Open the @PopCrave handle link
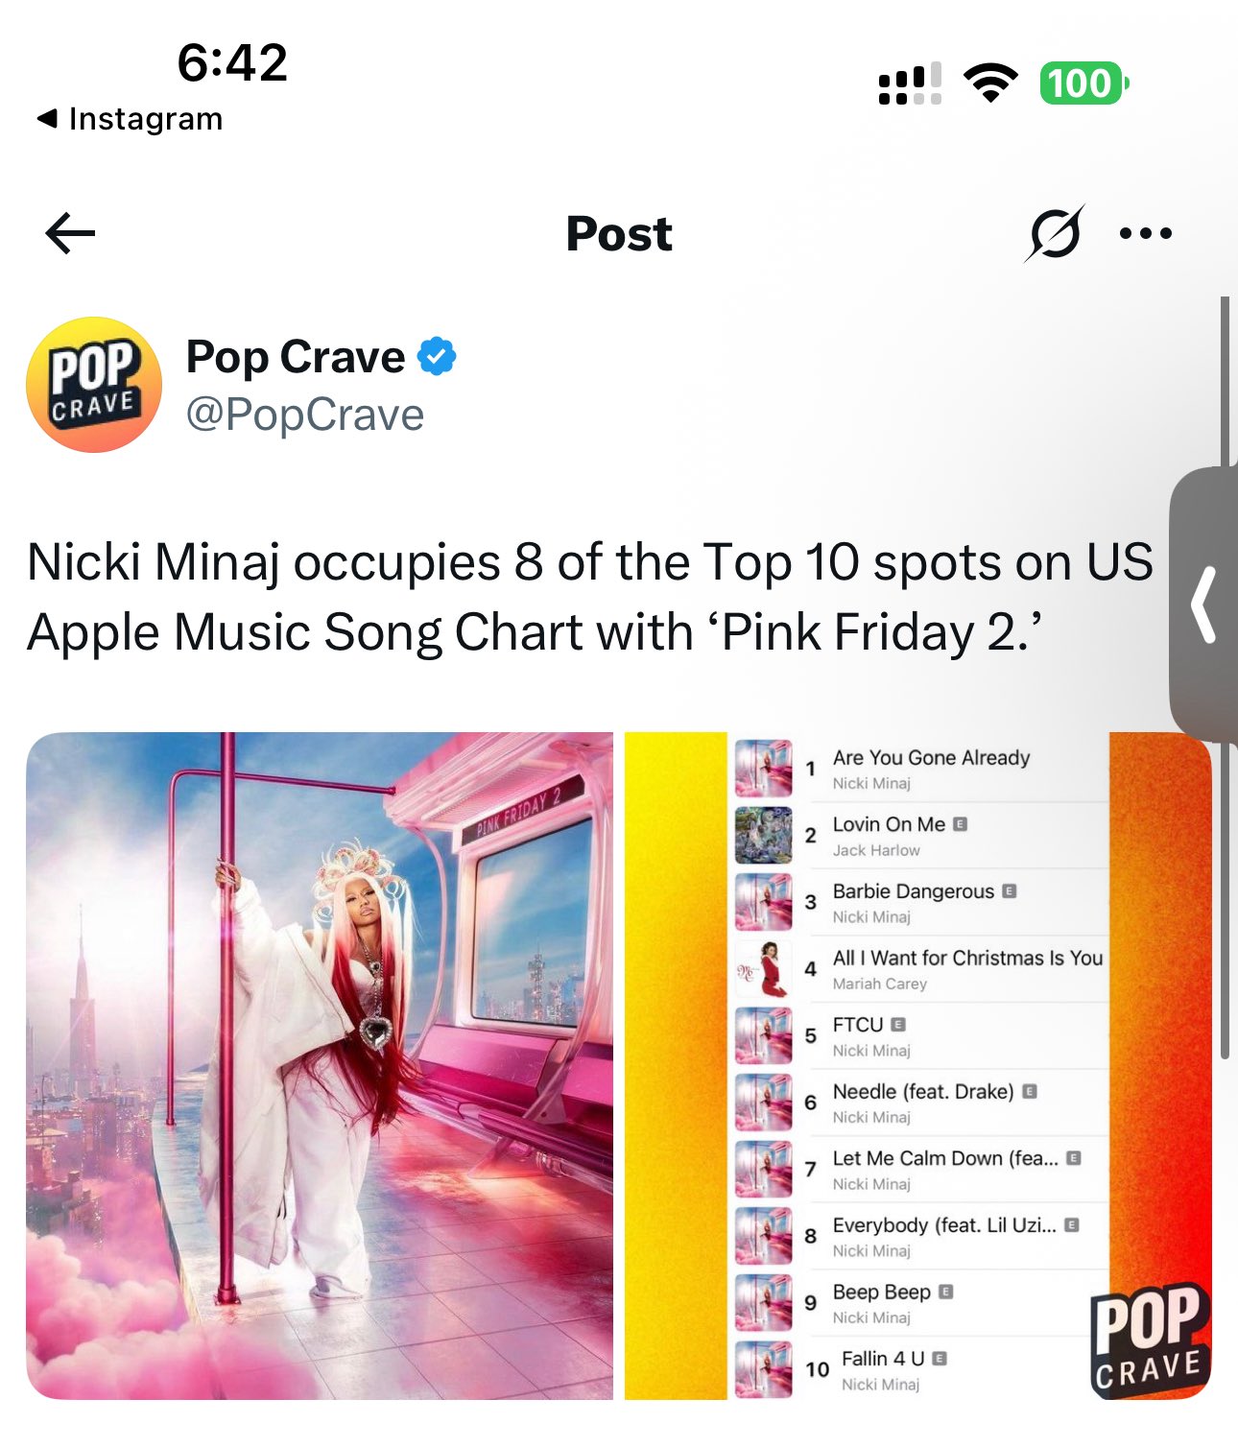The width and height of the screenshot is (1238, 1447). 305,415
